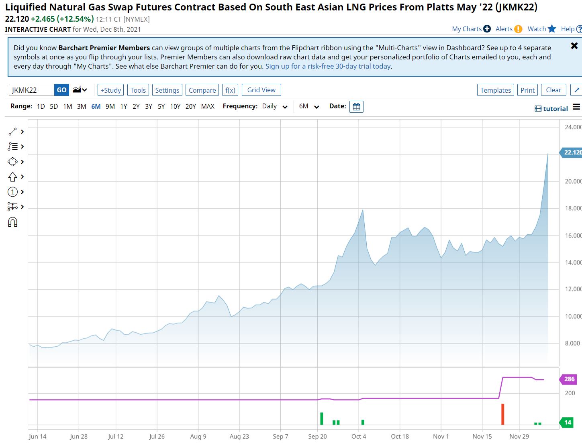Pop out chart with the expand arrow
The image size is (582, 443).
(577, 90)
